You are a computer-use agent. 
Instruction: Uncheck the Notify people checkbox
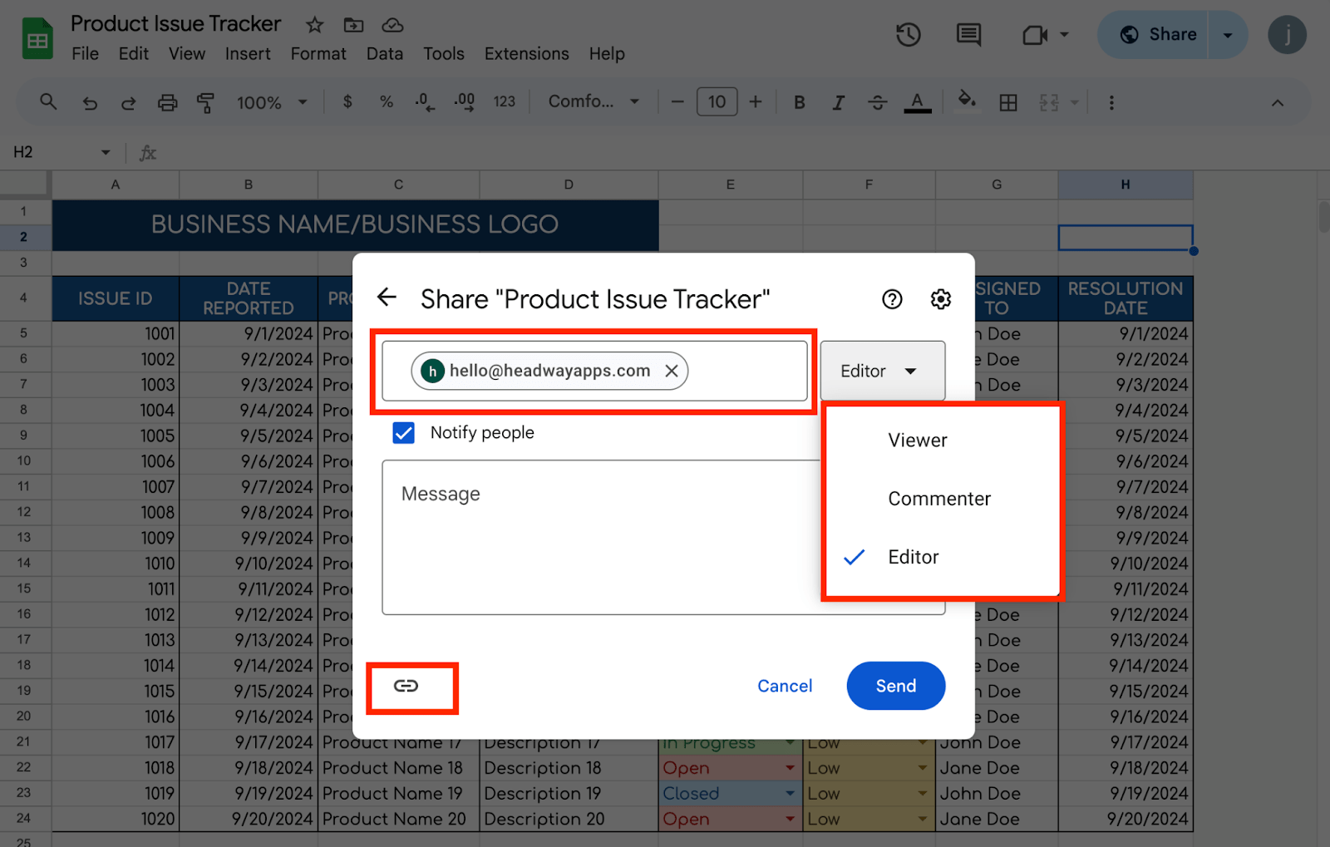coord(404,433)
